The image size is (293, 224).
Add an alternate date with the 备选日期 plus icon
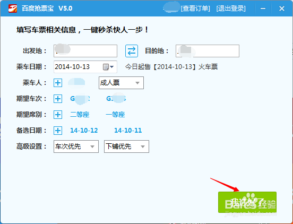coord(58,130)
